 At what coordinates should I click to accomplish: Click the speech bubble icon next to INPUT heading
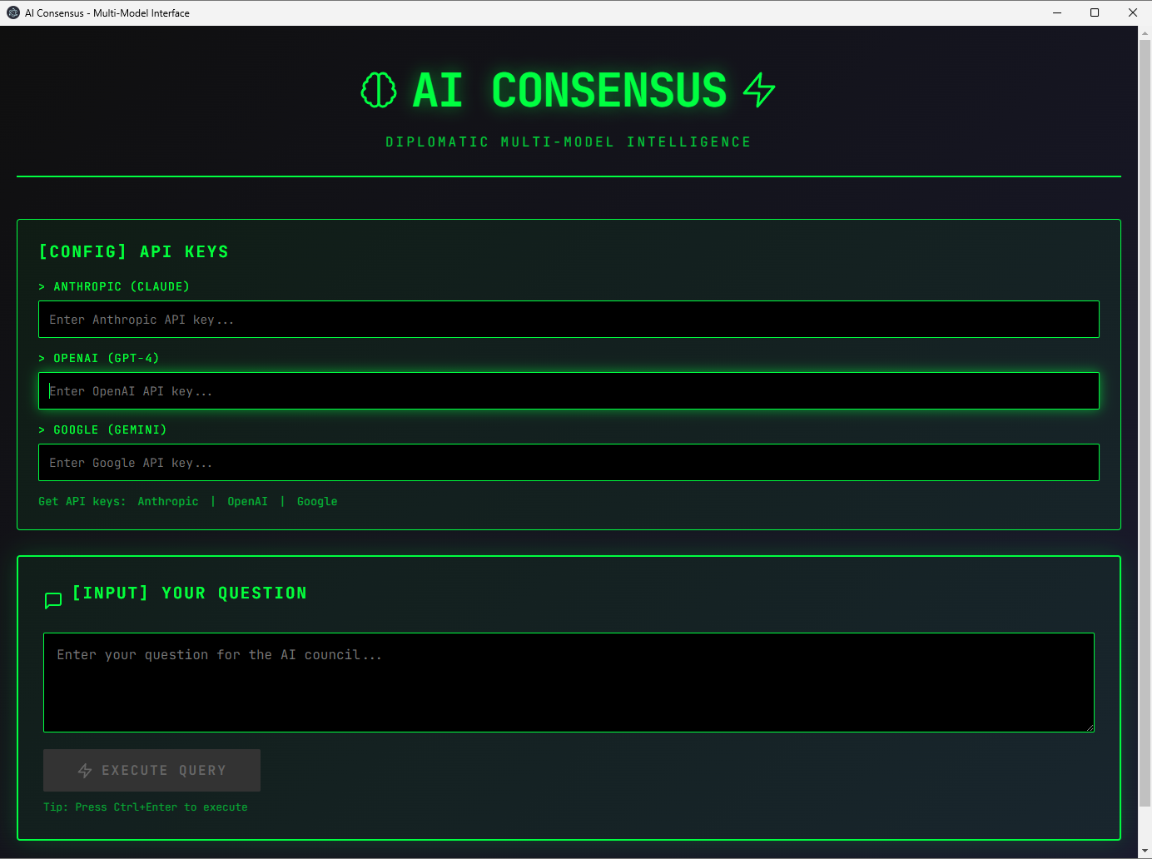tap(52, 599)
